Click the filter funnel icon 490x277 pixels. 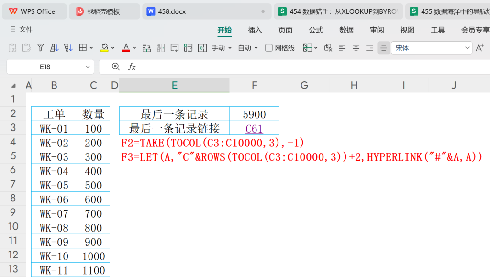[x=40, y=48]
